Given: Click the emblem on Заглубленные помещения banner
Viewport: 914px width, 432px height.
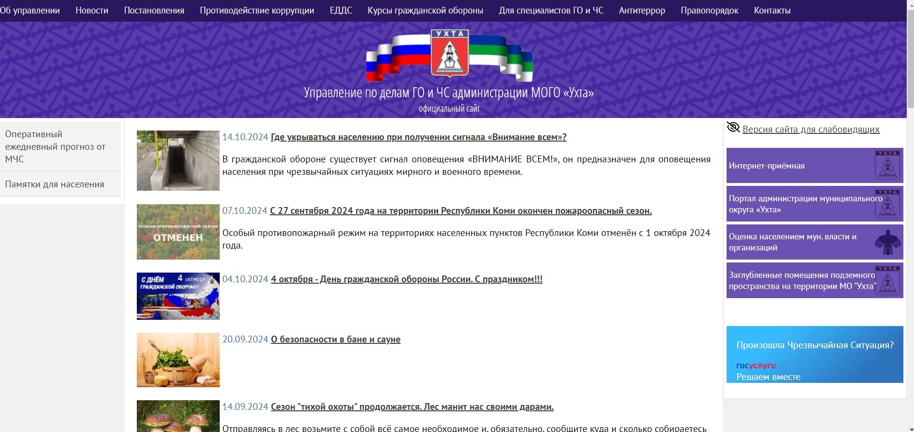Looking at the screenshot, I should pos(888,280).
